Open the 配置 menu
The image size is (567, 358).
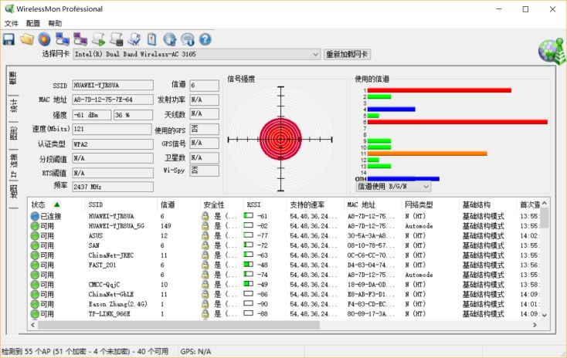tap(33, 23)
